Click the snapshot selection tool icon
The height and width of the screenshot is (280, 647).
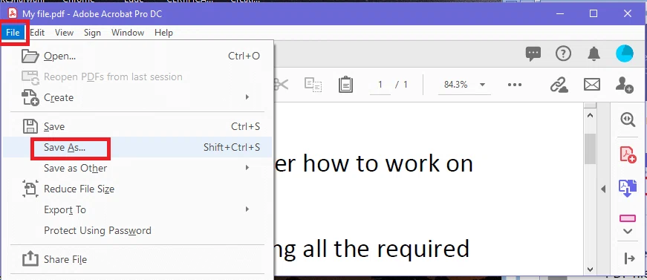[313, 85]
